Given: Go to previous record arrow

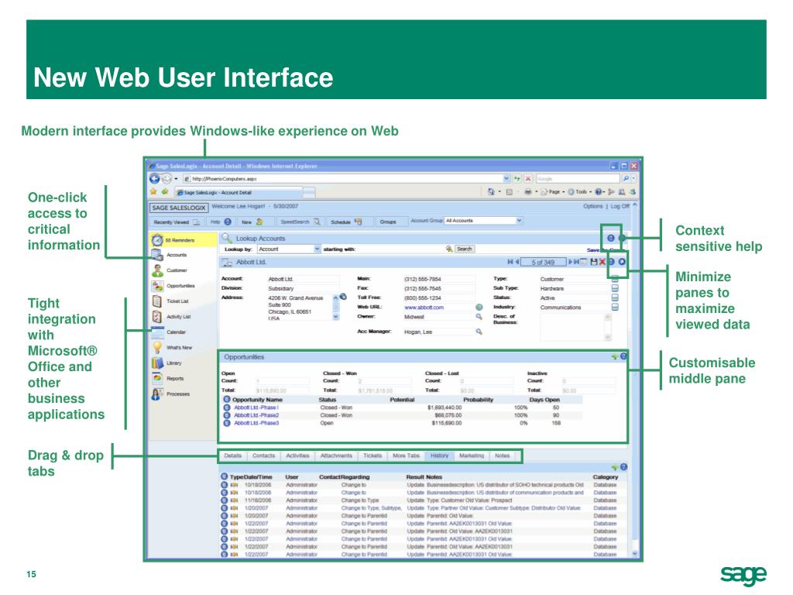Looking at the screenshot, I should [517, 262].
